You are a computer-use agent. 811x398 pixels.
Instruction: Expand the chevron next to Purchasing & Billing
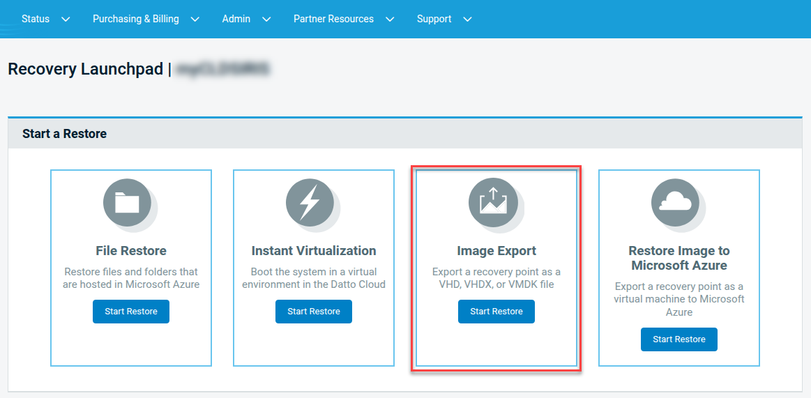(195, 19)
